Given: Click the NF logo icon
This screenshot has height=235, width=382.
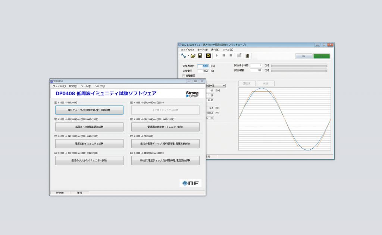Looking at the screenshot, I should [190, 183].
